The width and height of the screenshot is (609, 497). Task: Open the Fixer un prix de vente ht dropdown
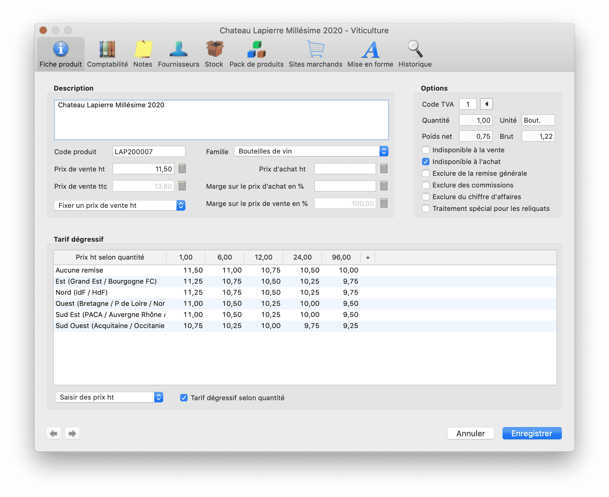120,205
